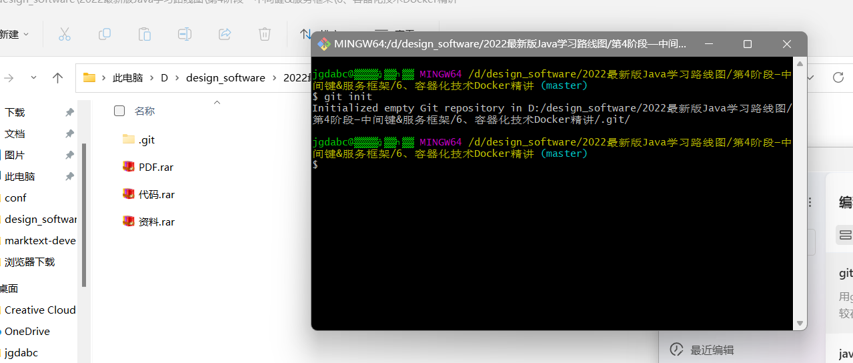This screenshot has height=363, width=853.
Task: Select the .git folder name
Action: click(147, 139)
